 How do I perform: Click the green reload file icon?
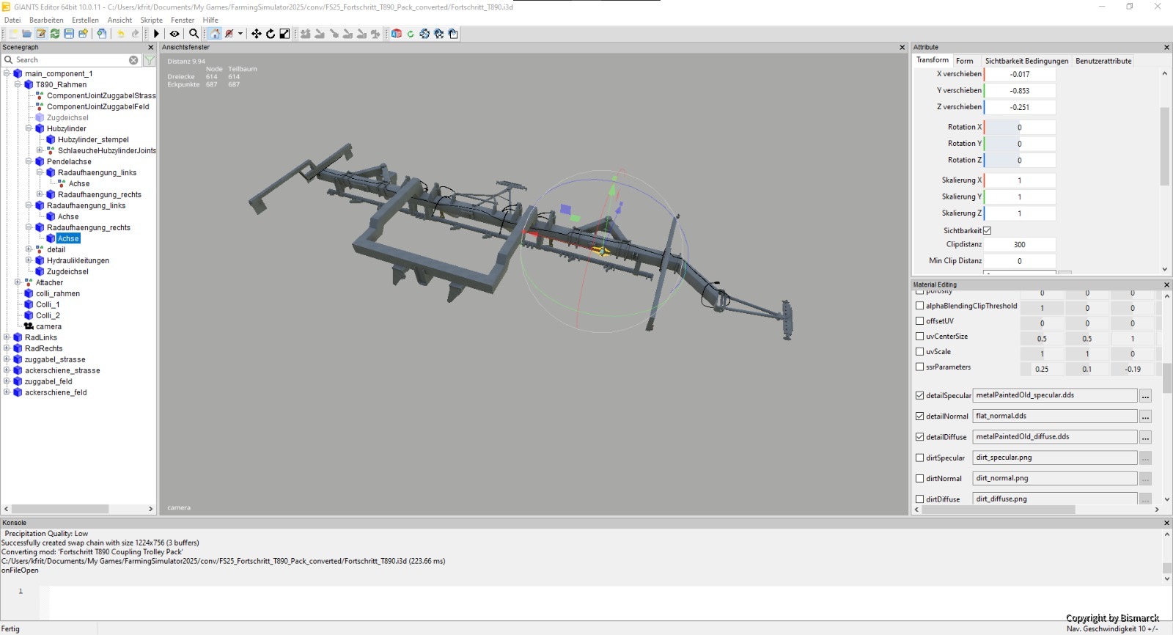click(55, 34)
